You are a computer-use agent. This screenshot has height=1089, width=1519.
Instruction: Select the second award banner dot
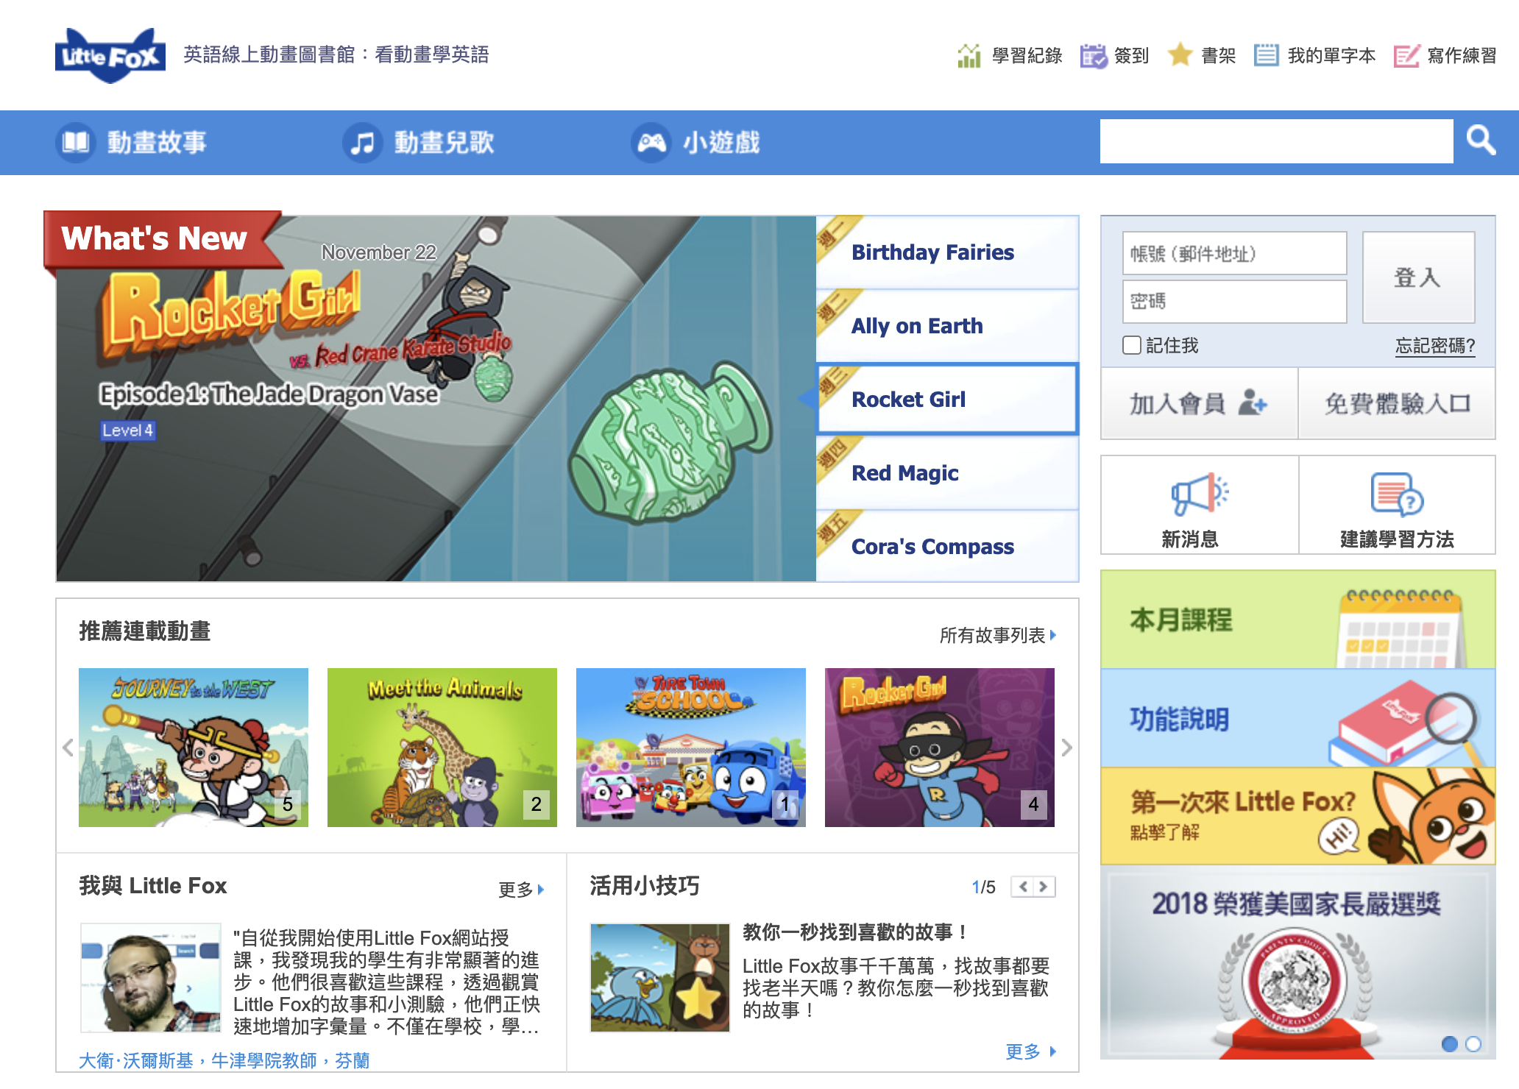coord(1473,1043)
